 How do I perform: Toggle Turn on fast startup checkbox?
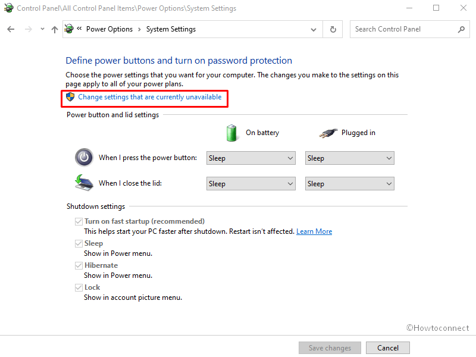[x=79, y=221]
